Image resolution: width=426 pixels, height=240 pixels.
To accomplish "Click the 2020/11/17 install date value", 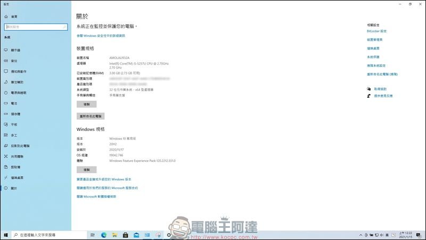I will [117, 150].
